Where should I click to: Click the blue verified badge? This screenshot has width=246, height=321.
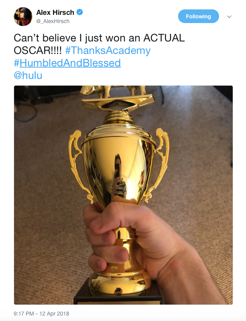(80, 13)
